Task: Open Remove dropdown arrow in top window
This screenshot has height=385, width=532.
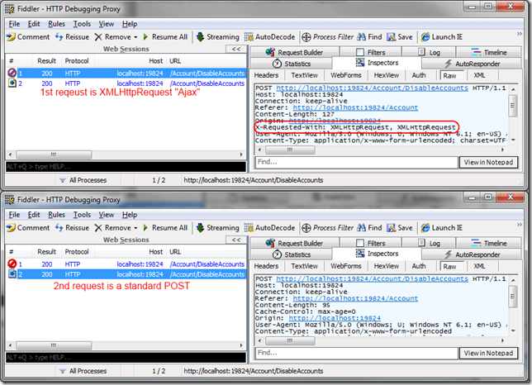Action: [135, 37]
